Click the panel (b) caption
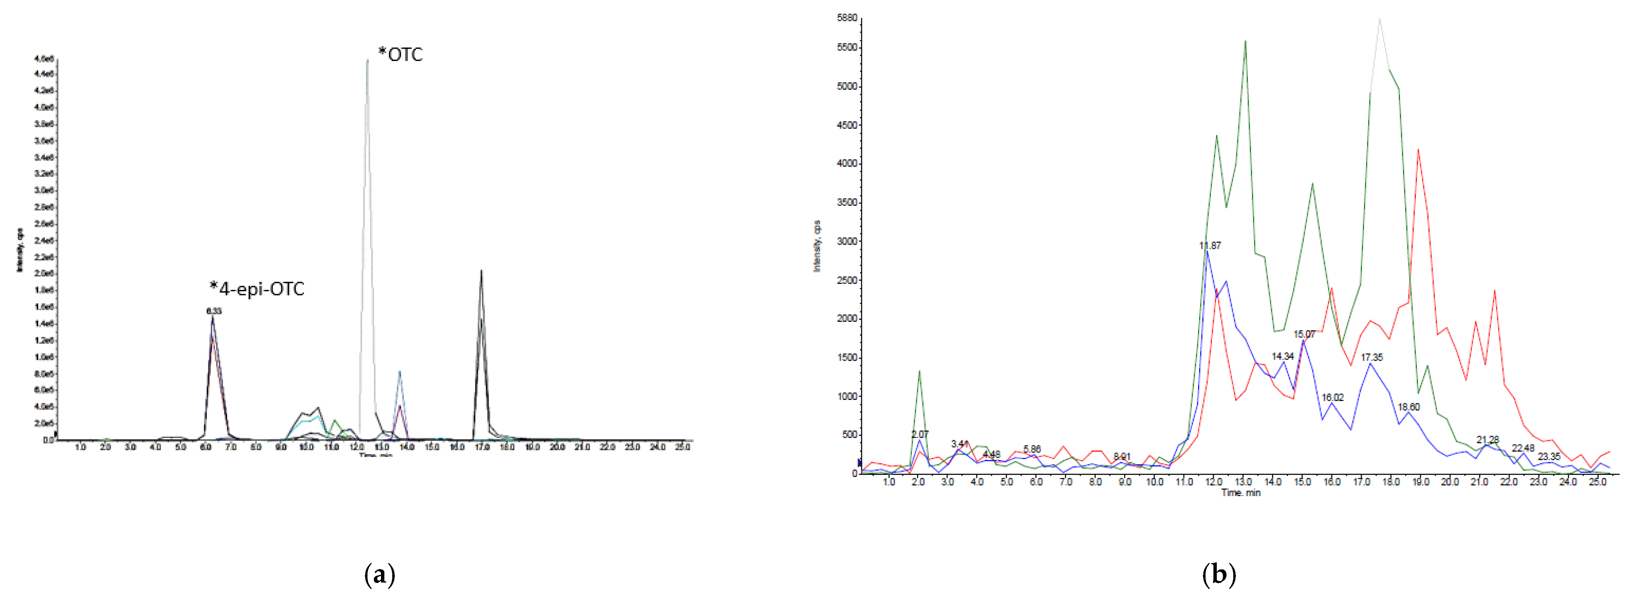Viewport: 1633px width, 596px height. pos(1219,575)
